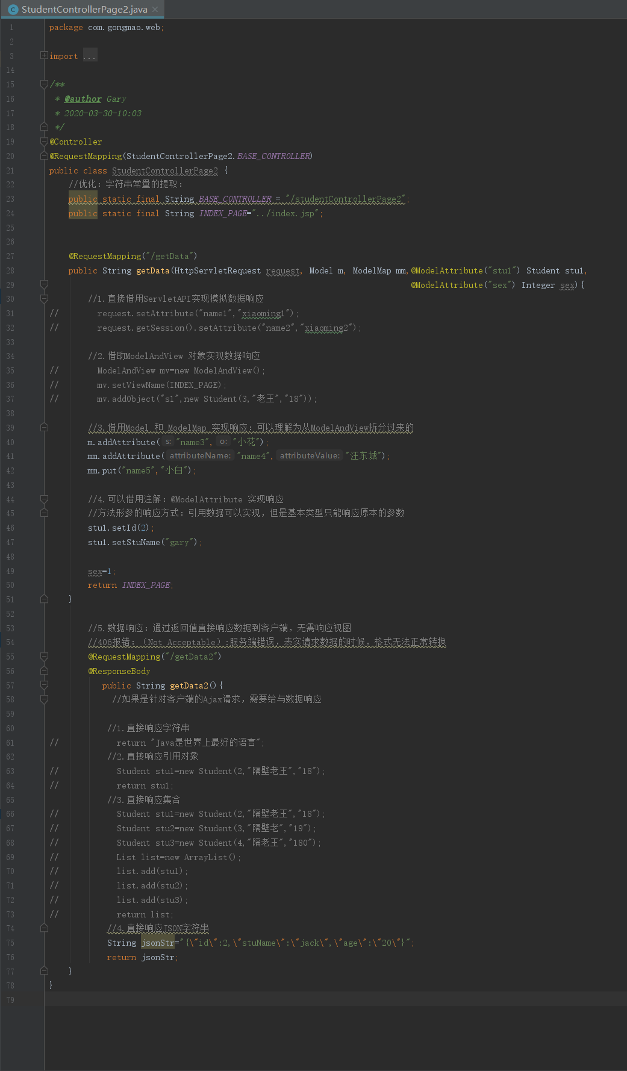Click the class file icon on the tab
This screenshot has height=1071, width=627.
point(13,10)
